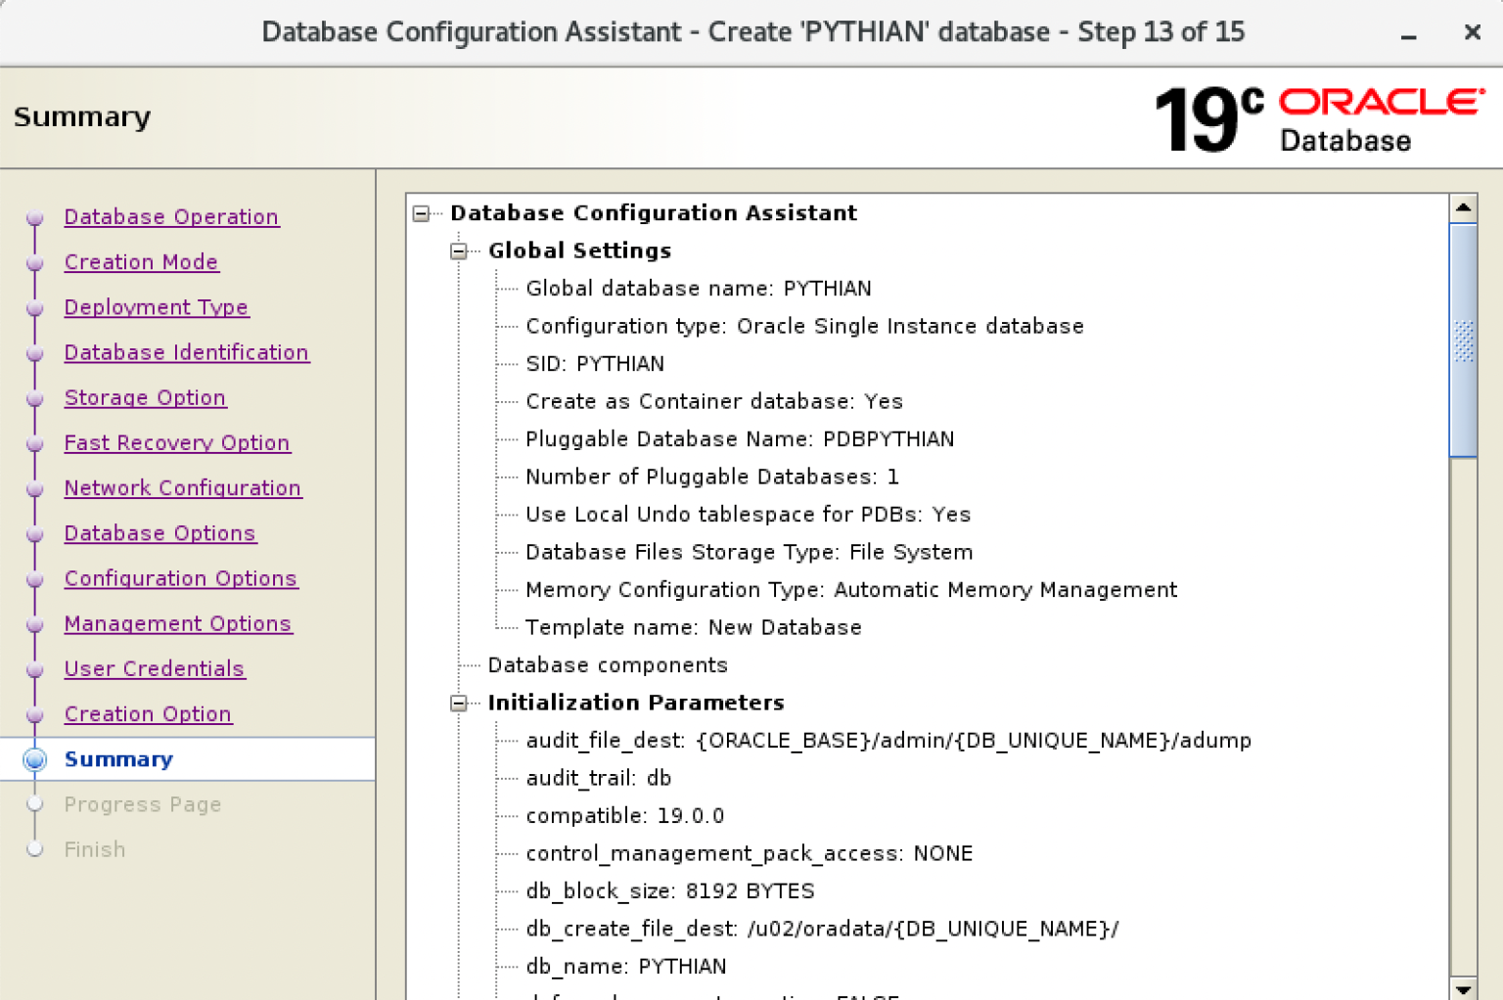Collapse the Global Settings tree node
The image size is (1503, 1000).
click(459, 251)
